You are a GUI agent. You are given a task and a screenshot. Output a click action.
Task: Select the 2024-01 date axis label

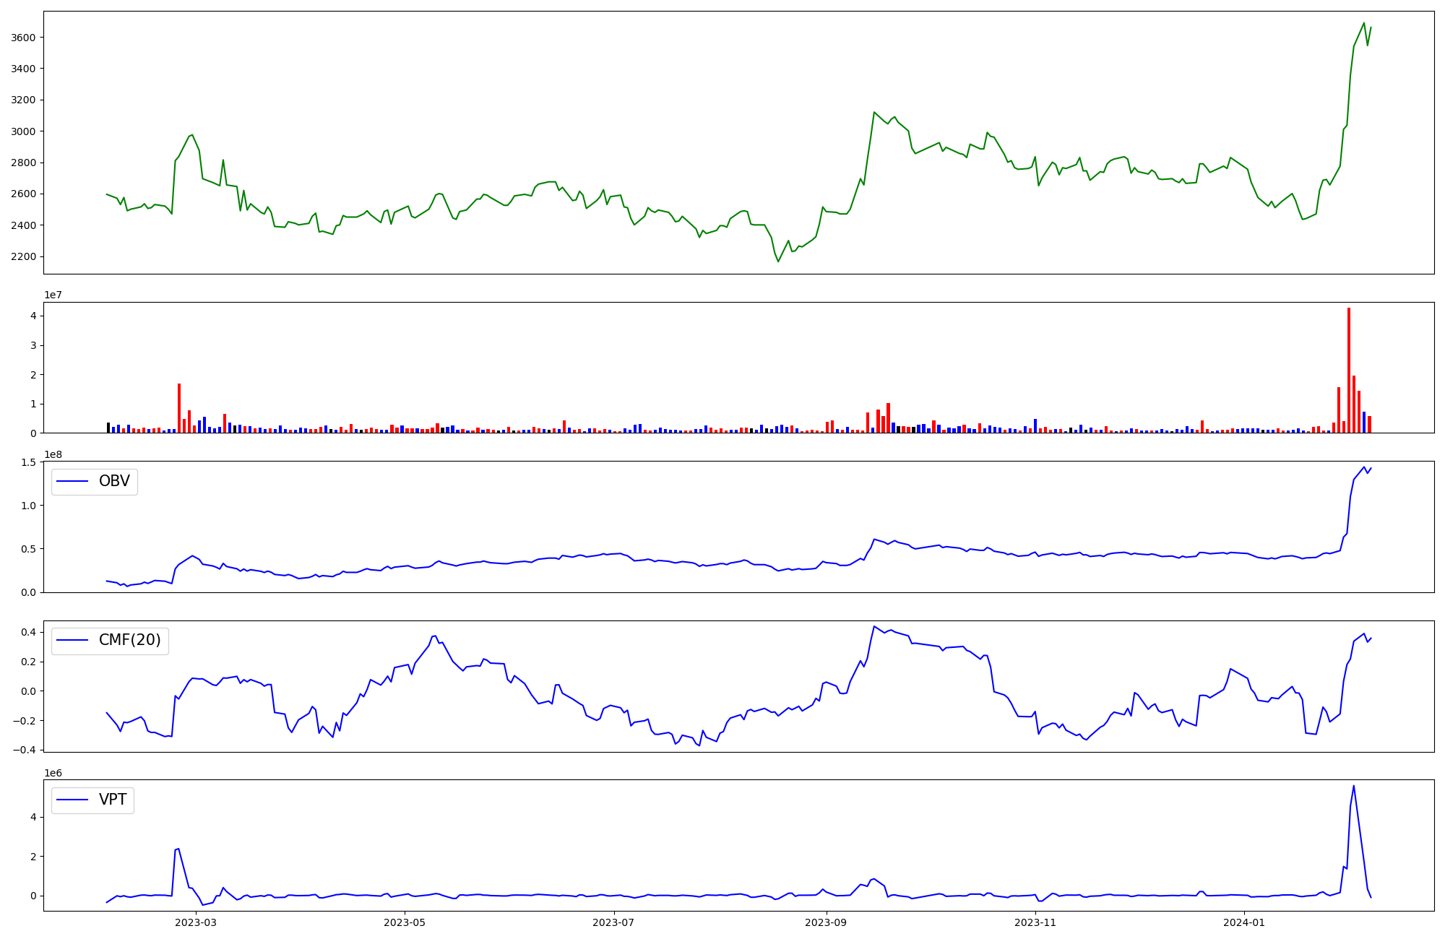1245,922
